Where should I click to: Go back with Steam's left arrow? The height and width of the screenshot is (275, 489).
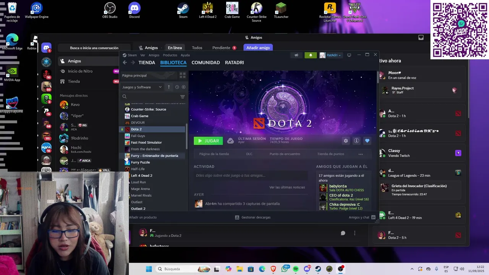[x=125, y=63]
